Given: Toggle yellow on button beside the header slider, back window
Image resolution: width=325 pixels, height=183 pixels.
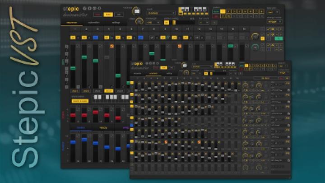Looking at the screenshot, I should coord(167,23).
